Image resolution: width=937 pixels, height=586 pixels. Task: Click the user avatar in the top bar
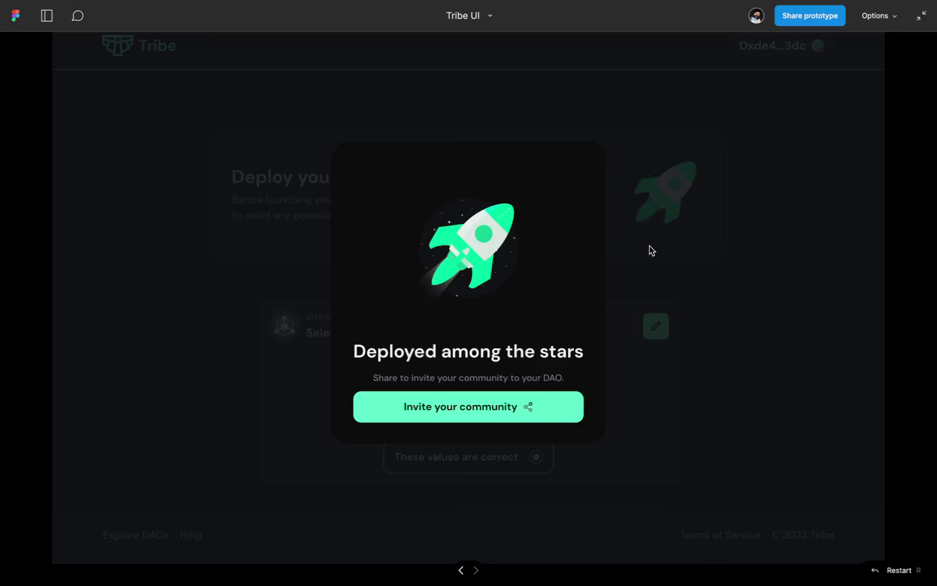coord(756,15)
